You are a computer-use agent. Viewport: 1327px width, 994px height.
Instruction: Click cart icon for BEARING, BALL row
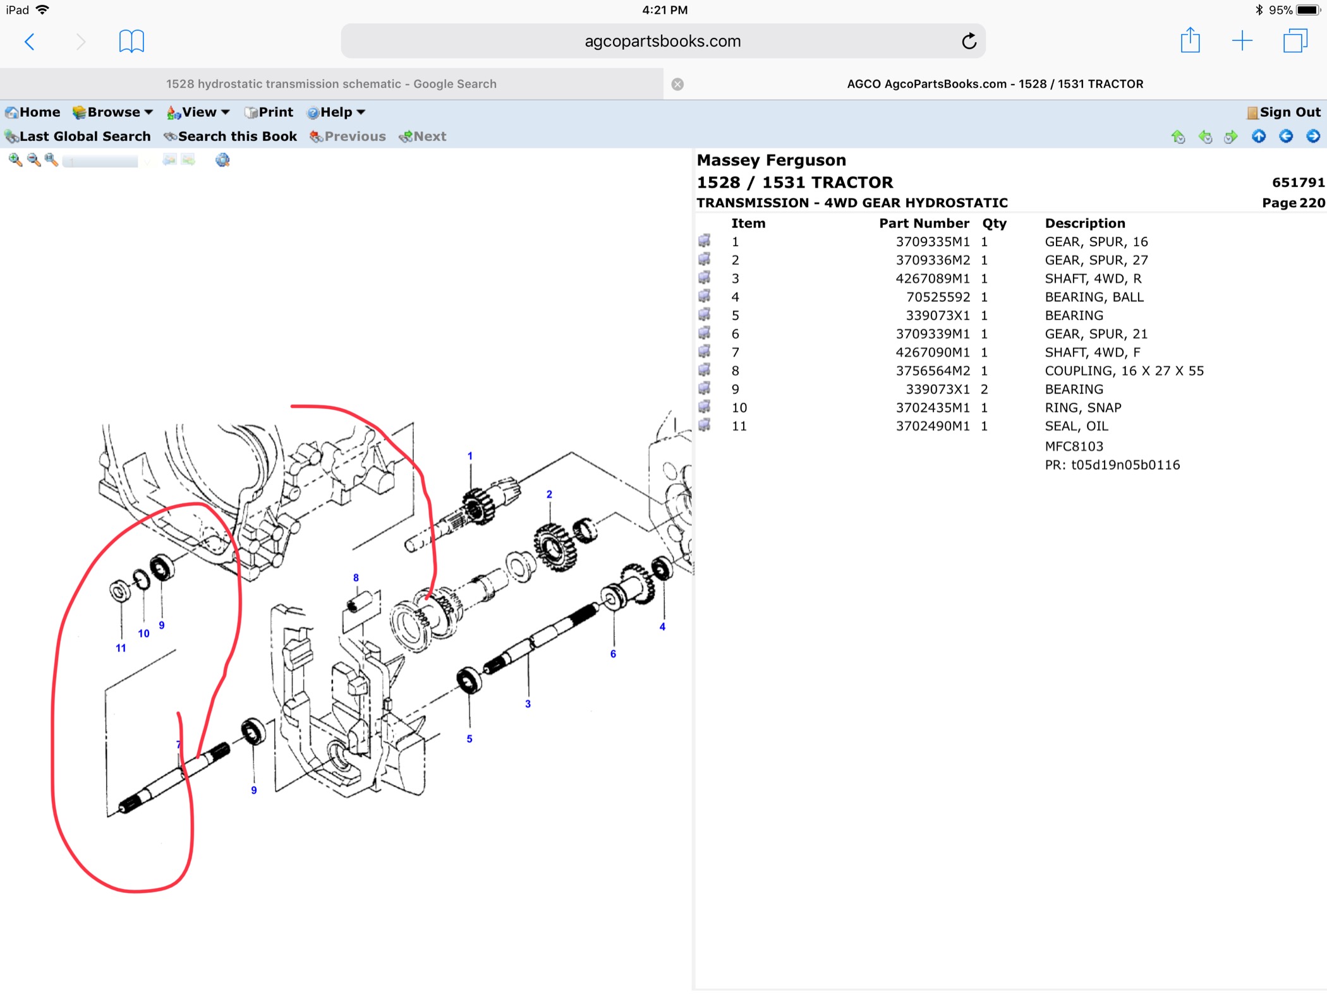point(705,296)
